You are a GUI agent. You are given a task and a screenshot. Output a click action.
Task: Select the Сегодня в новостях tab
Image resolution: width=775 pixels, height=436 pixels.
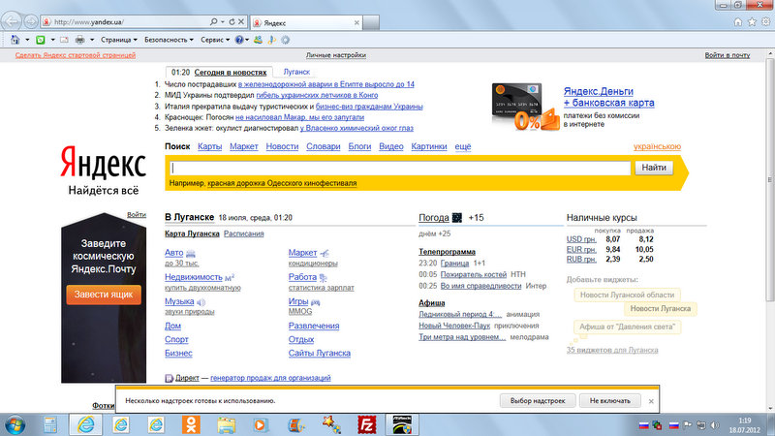click(x=231, y=73)
